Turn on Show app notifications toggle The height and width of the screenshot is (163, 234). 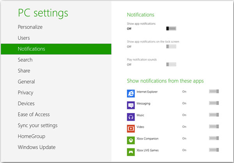tap(171, 29)
